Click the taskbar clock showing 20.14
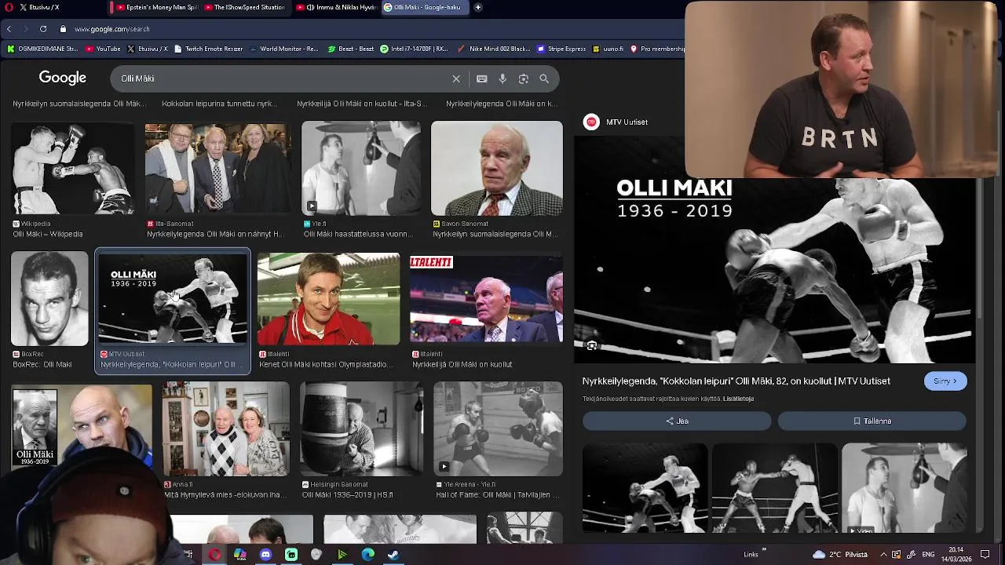This screenshot has height=565, width=1005. pyautogui.click(x=956, y=554)
